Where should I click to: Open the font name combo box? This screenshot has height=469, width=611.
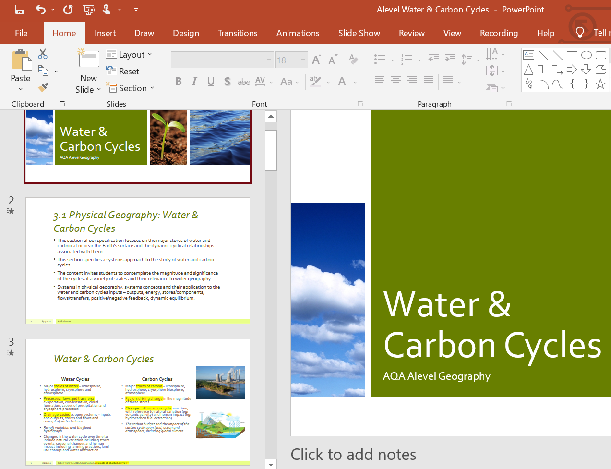point(222,60)
